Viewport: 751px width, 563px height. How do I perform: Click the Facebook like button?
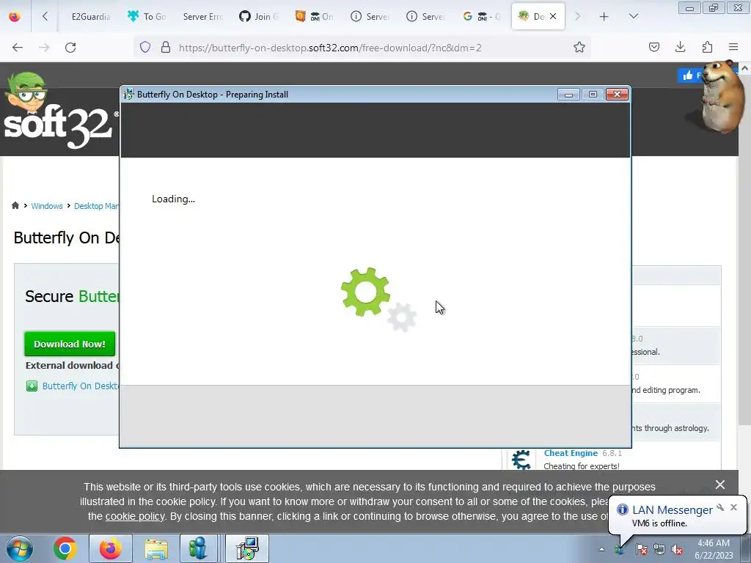coord(690,76)
